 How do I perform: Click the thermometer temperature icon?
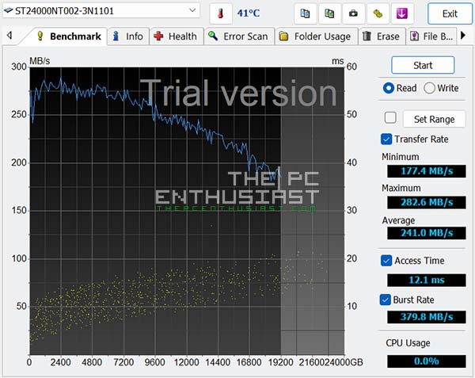click(x=221, y=13)
